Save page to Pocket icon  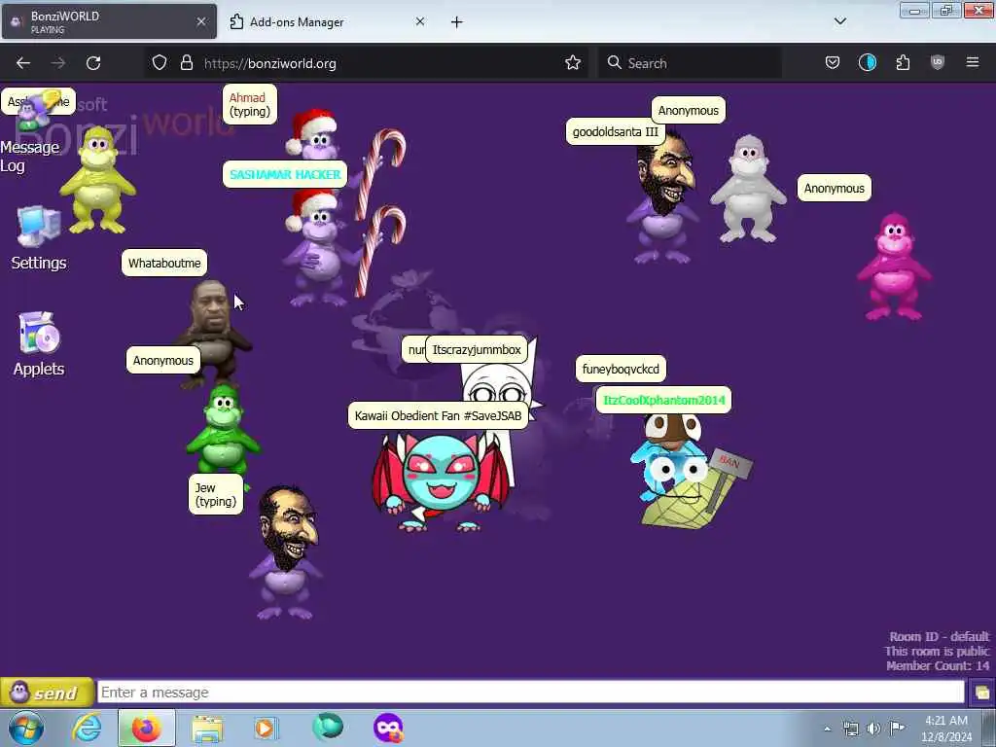tap(833, 63)
